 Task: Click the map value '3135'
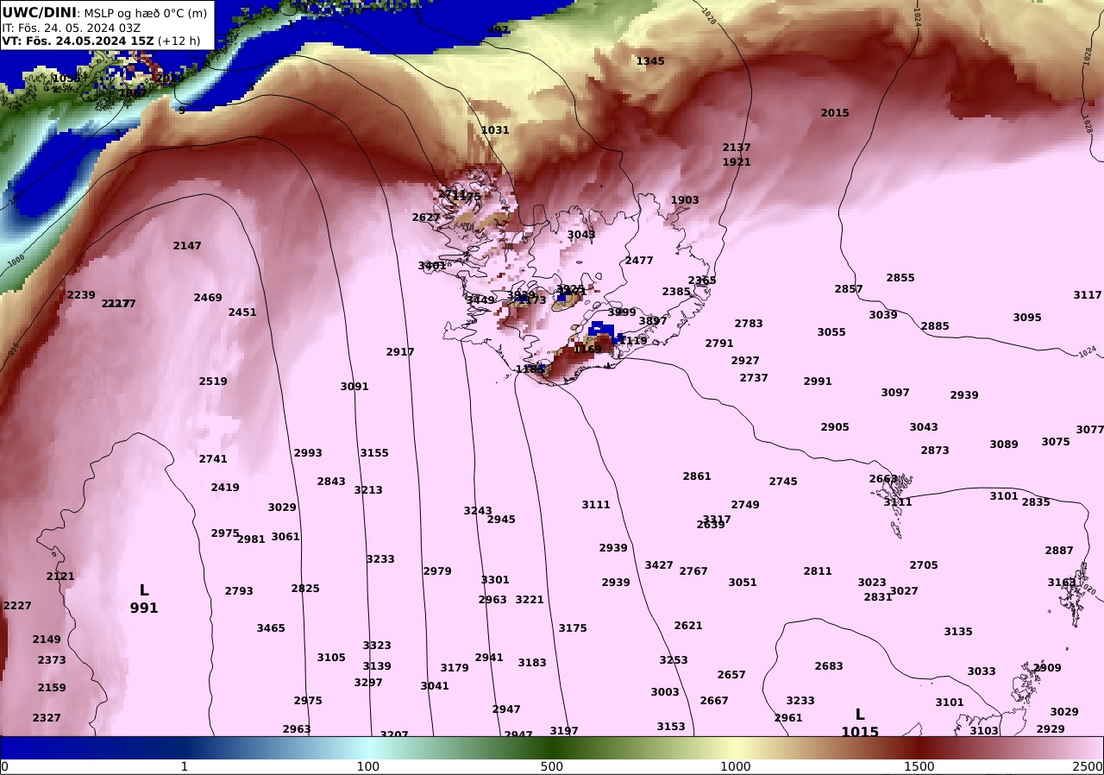[958, 632]
